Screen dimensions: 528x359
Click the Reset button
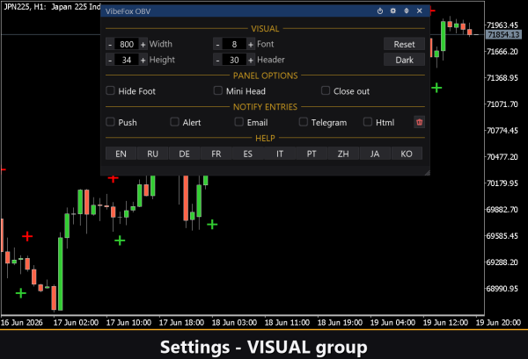tap(404, 45)
